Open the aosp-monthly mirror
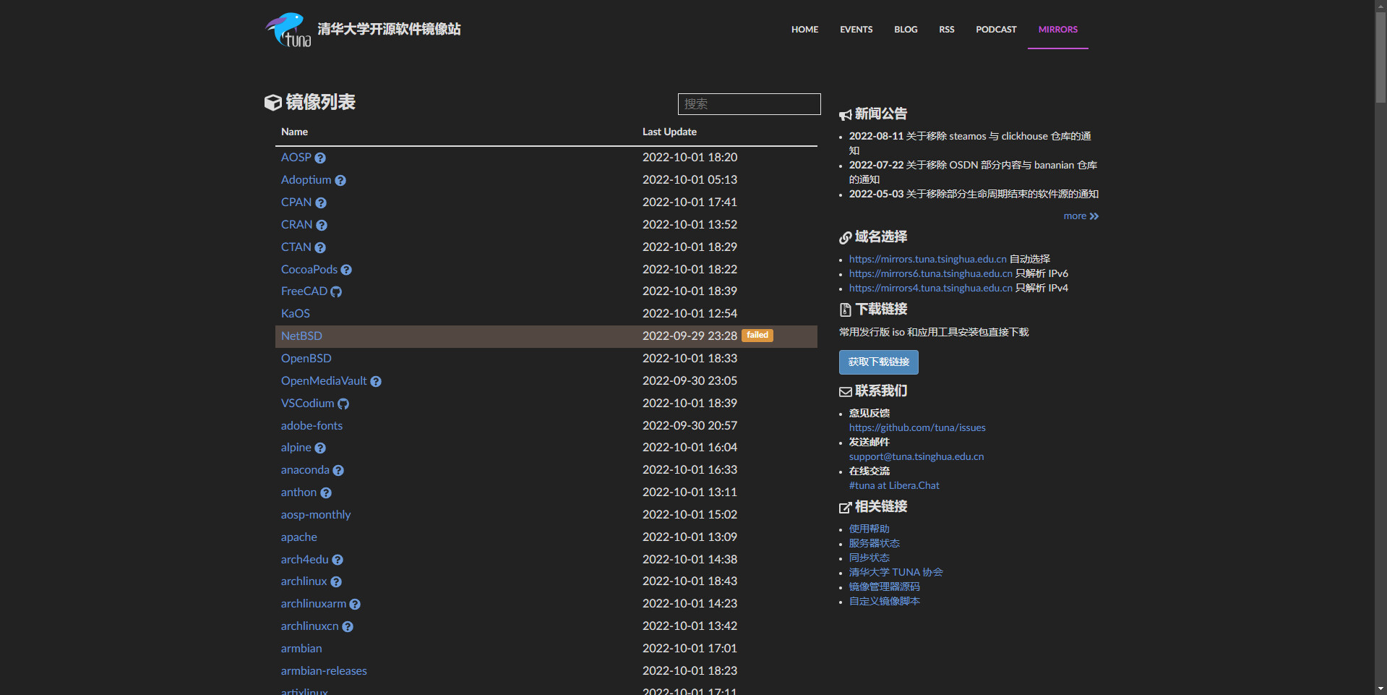This screenshot has width=1387, height=695. [x=316, y=515]
